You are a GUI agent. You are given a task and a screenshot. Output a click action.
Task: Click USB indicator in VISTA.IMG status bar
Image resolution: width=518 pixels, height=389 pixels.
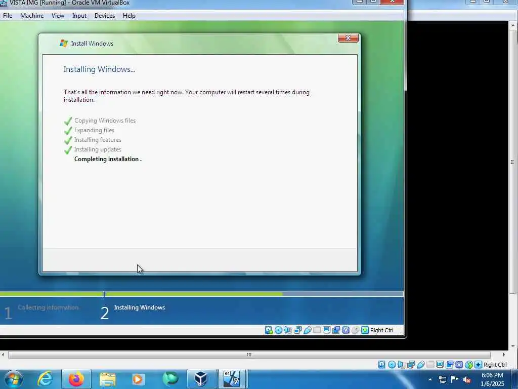(307, 330)
